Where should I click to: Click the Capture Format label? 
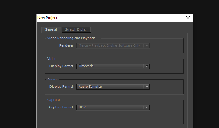click(x=62, y=107)
